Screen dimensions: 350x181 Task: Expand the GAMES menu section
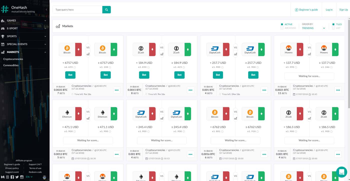(x=23, y=20)
